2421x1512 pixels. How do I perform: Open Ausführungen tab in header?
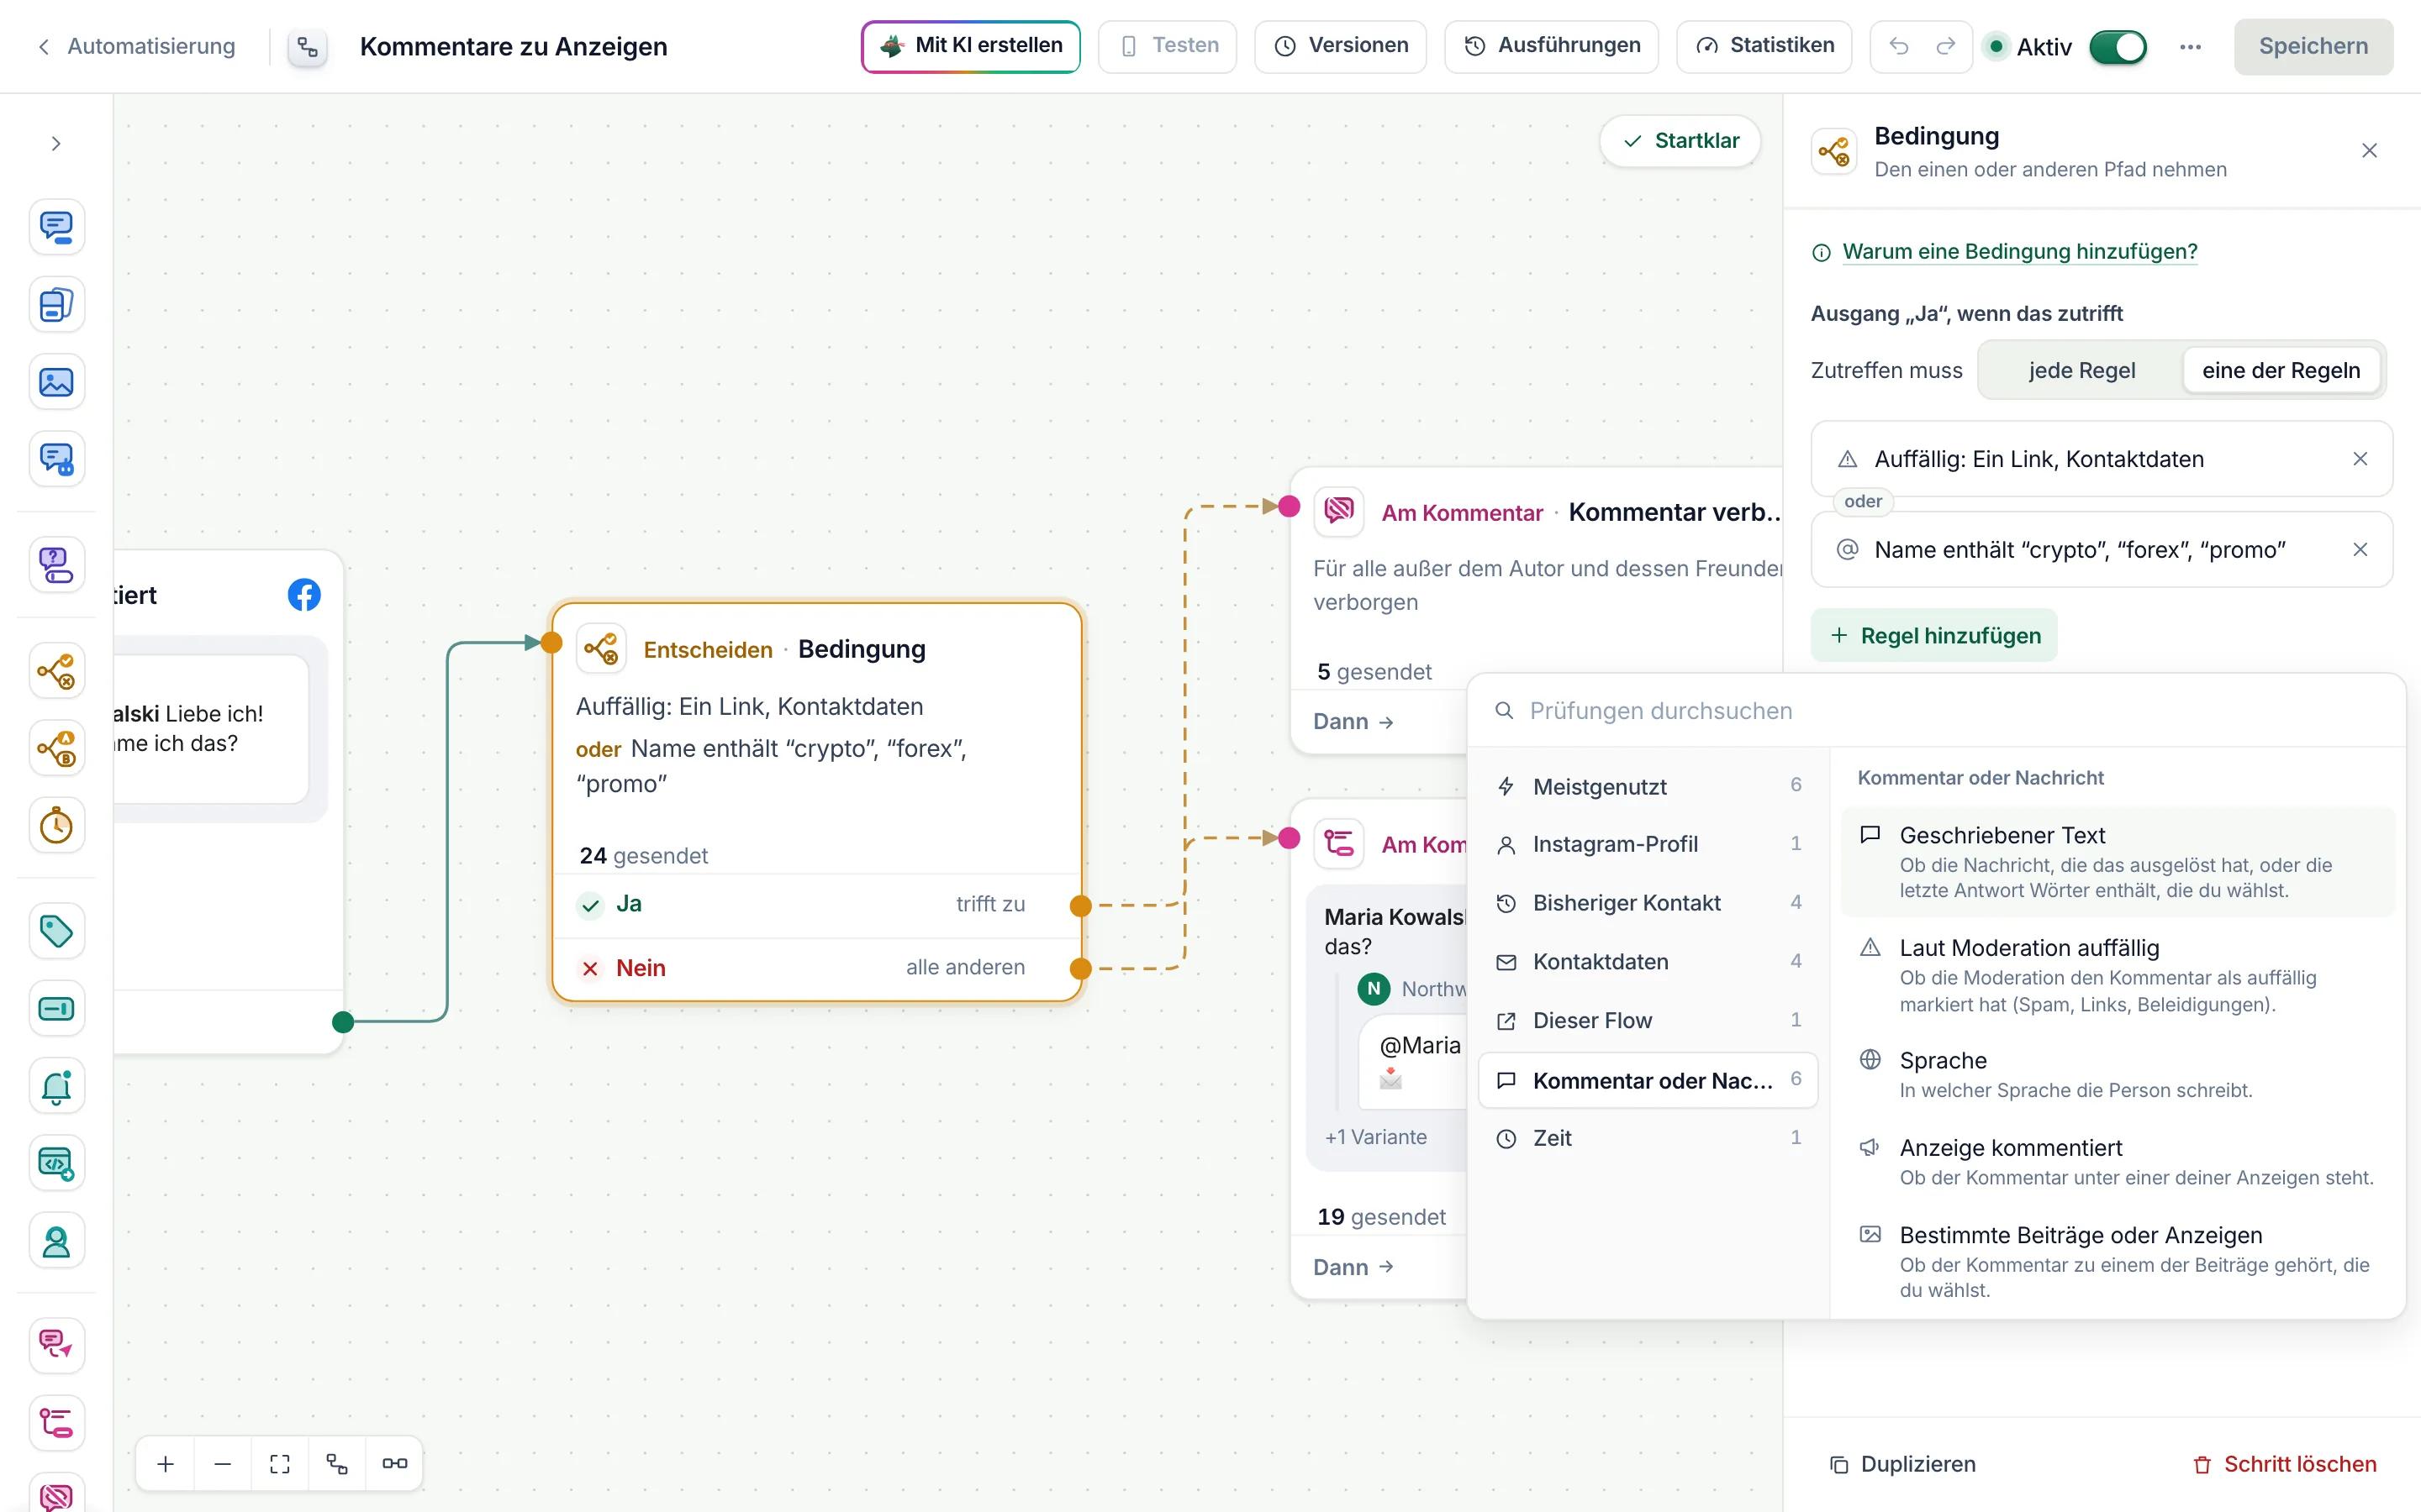pos(1552,46)
